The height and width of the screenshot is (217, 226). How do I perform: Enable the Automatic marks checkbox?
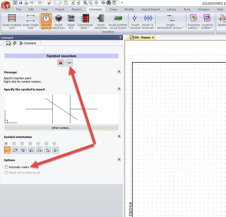pyautogui.click(x=6, y=167)
